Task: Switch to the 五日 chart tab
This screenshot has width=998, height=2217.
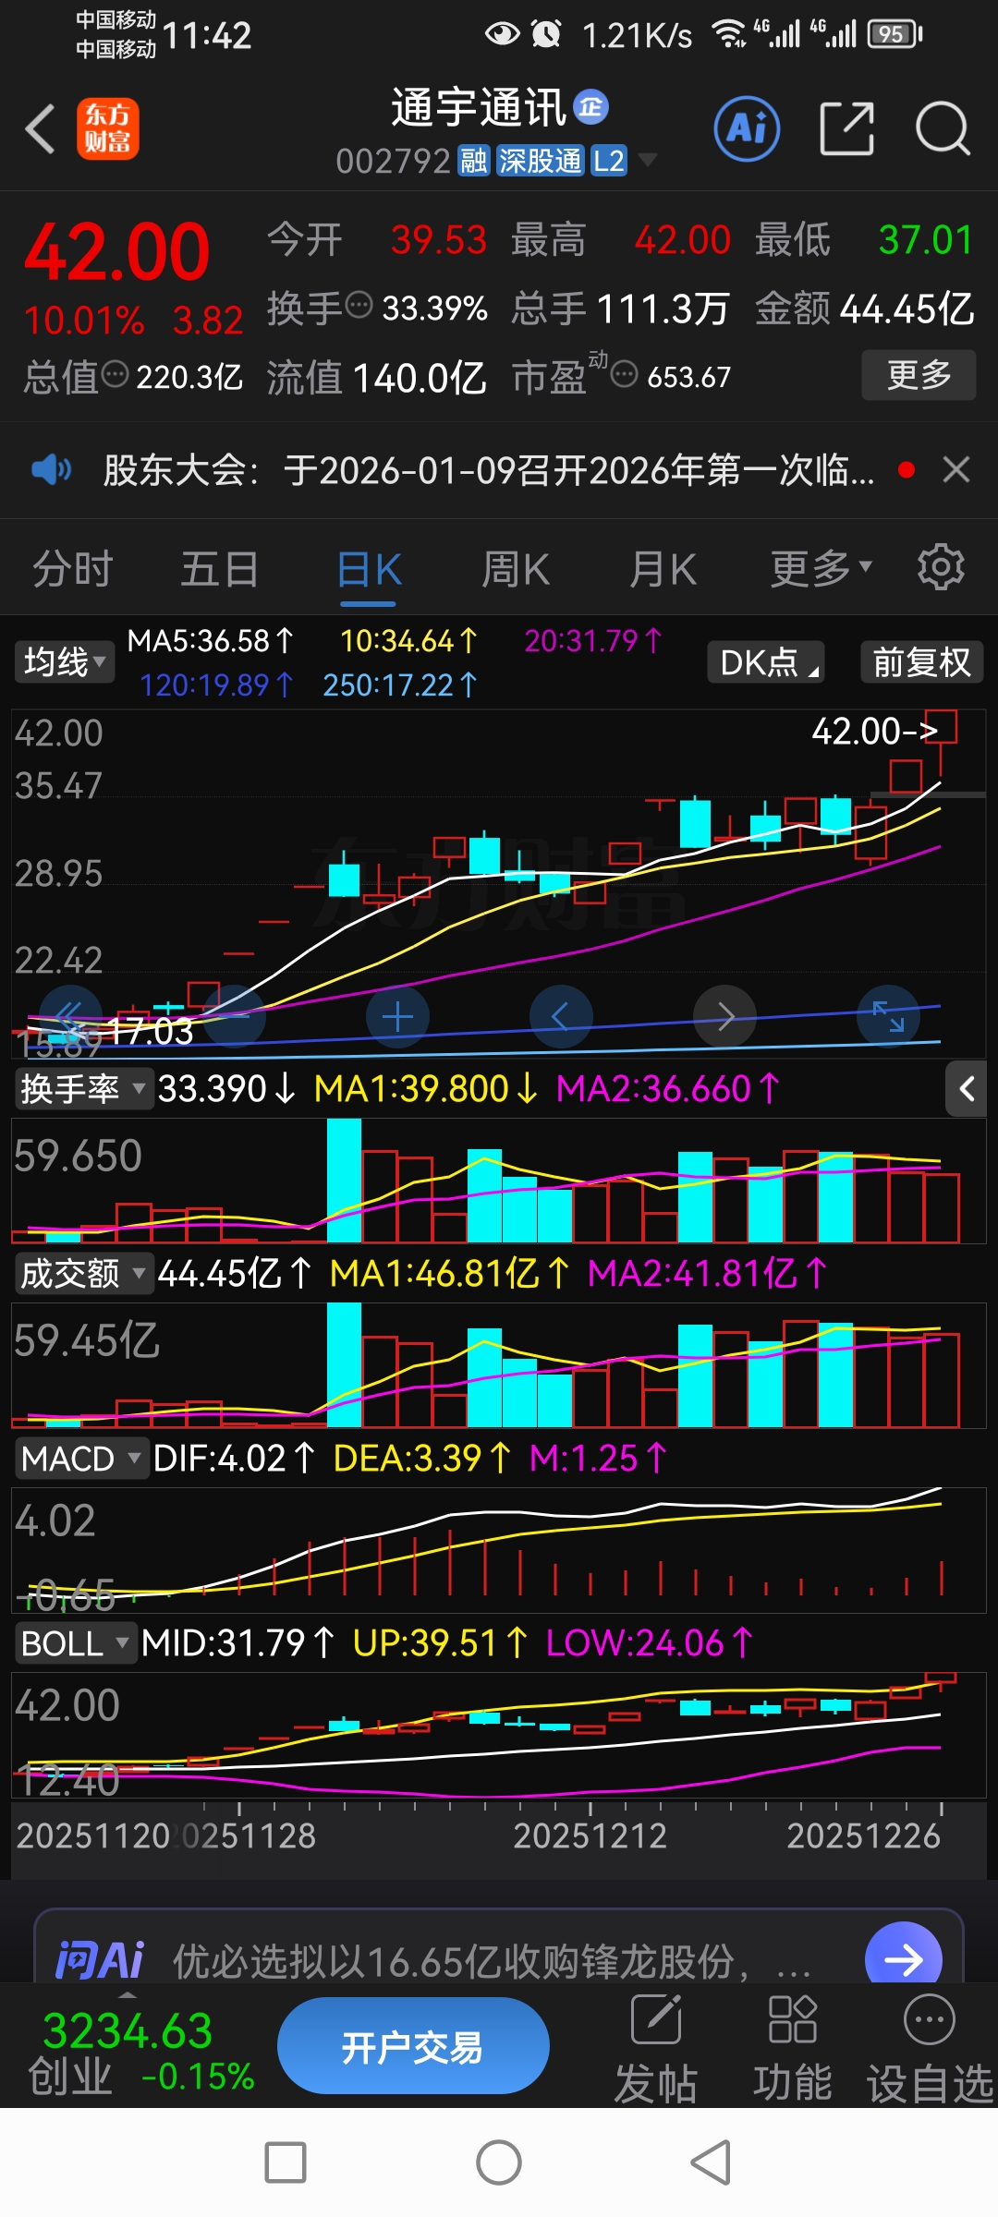Action: (x=220, y=568)
